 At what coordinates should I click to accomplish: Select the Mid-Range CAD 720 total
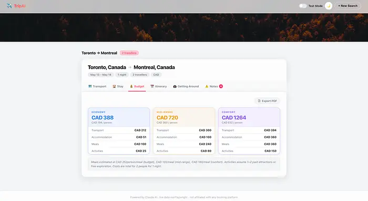[167, 118]
